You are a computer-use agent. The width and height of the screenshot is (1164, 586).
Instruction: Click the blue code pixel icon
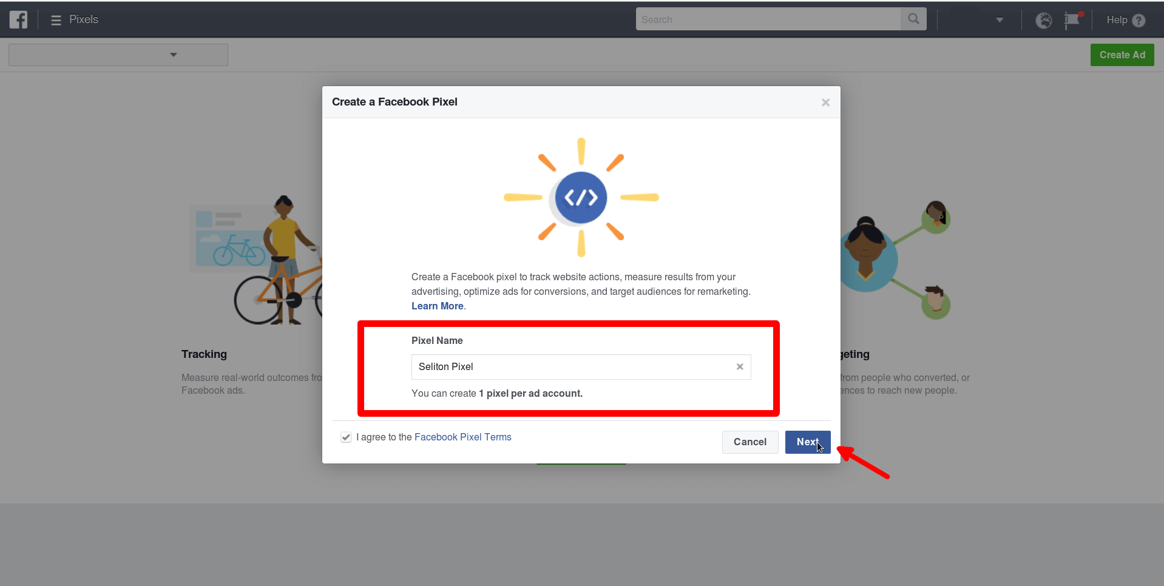pos(581,197)
